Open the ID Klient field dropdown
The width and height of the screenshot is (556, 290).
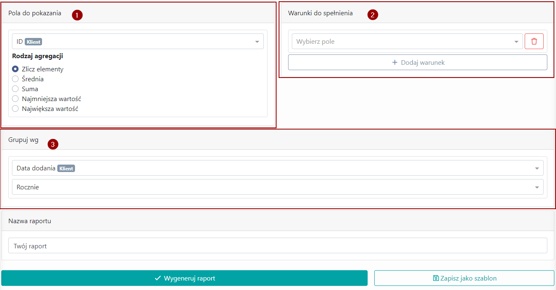coord(138,41)
